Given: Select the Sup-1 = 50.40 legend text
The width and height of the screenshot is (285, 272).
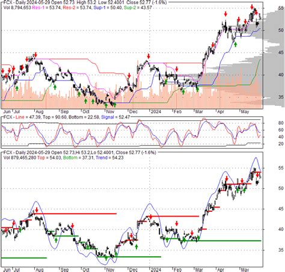Looking at the screenshot, I should (108, 8).
